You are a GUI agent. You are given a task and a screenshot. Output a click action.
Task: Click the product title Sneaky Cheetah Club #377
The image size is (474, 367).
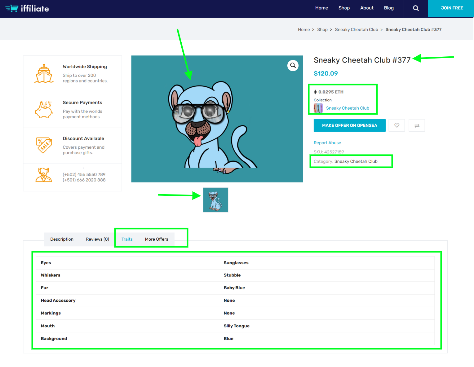tap(362, 60)
